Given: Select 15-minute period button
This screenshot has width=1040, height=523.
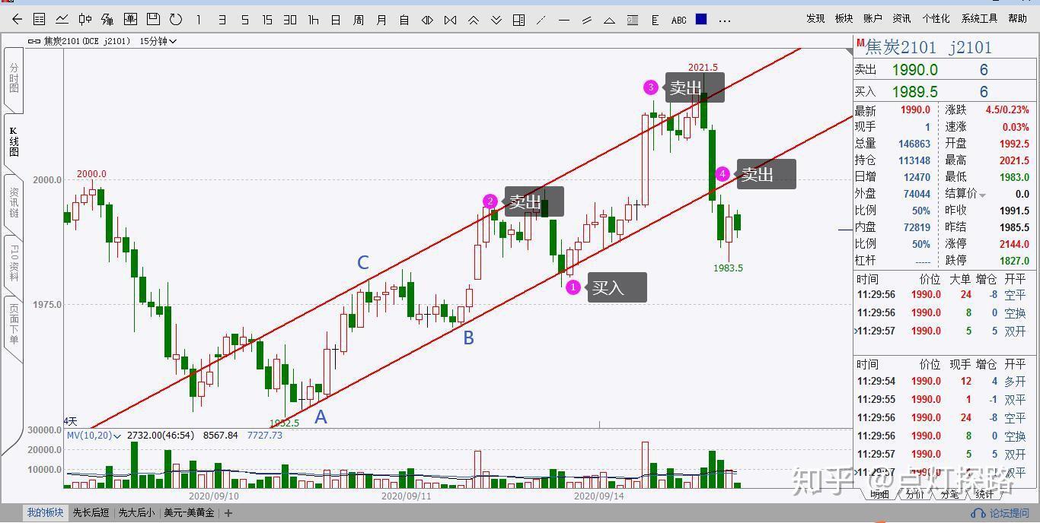Looking at the screenshot, I should (267, 20).
